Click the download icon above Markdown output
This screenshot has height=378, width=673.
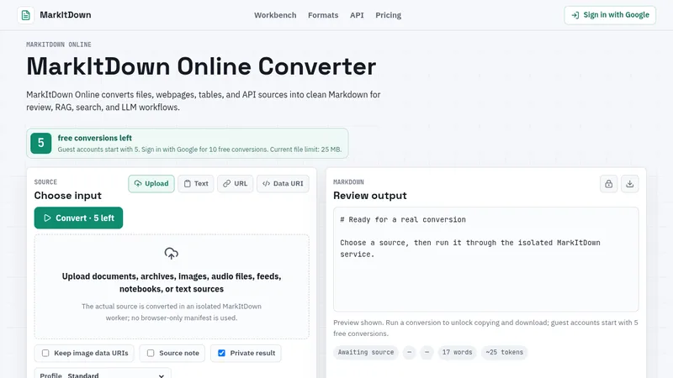point(629,183)
